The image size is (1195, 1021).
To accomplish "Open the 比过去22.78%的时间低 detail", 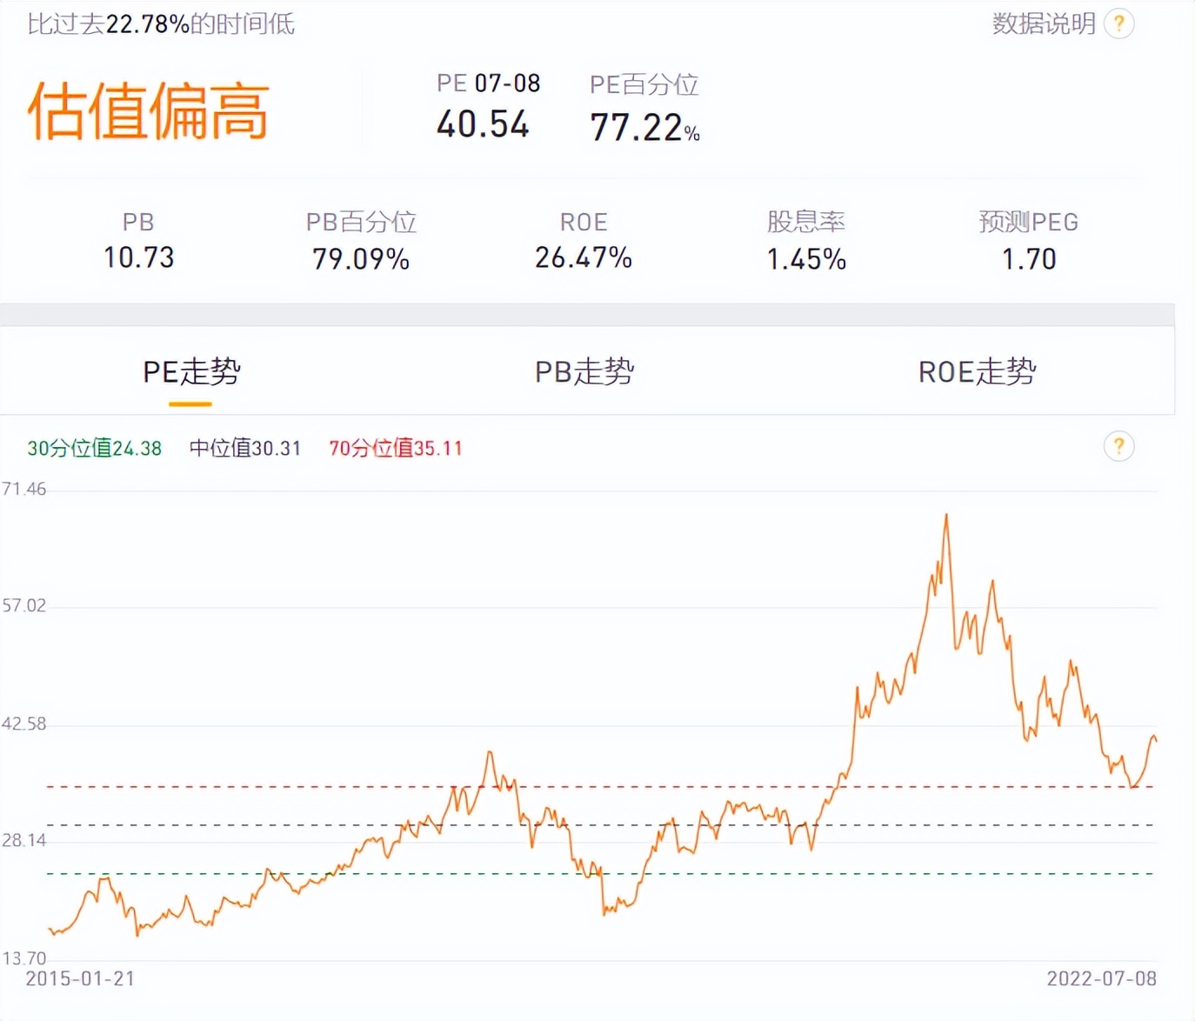I will click(161, 24).
